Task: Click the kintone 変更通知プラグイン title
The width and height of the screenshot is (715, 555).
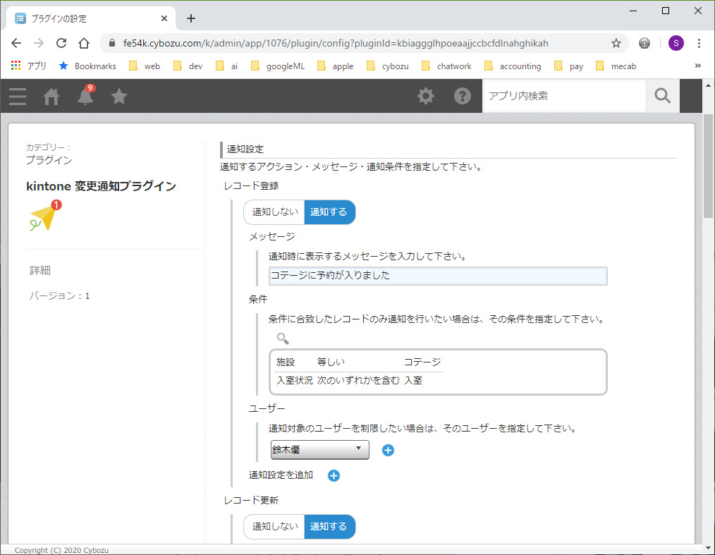Action: point(102,186)
